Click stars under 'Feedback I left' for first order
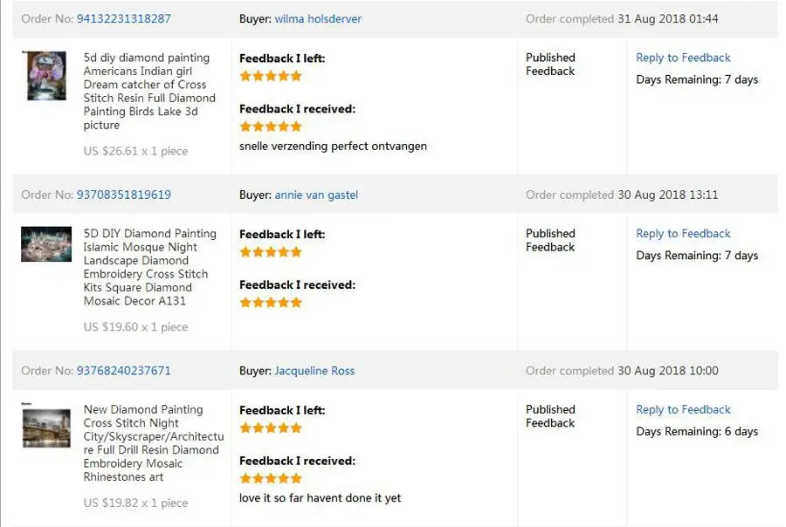This screenshot has height=527, width=786. [271, 76]
